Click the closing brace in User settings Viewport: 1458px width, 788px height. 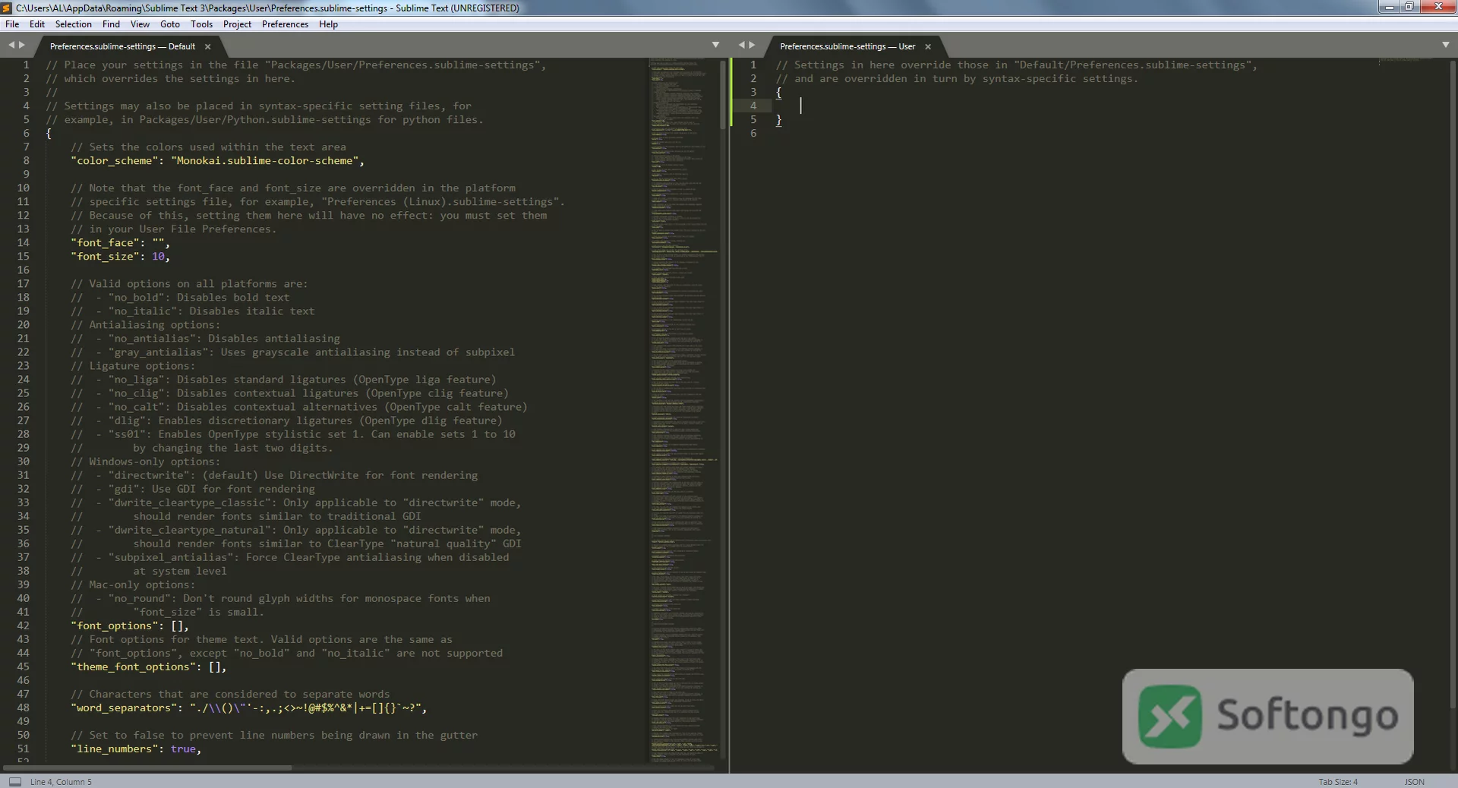(778, 120)
